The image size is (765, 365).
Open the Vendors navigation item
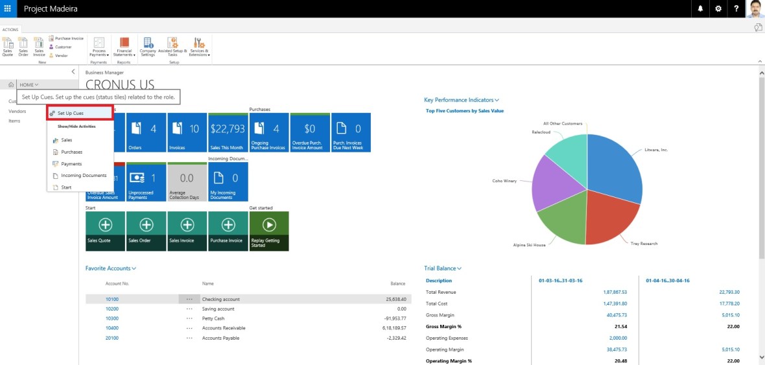point(18,111)
